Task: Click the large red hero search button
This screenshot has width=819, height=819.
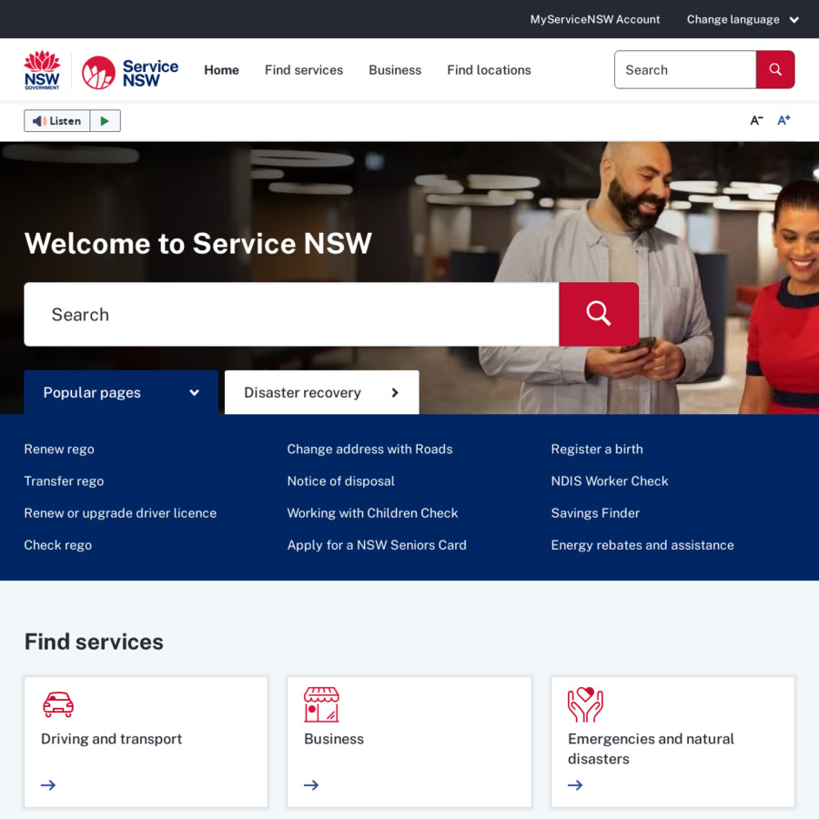Action: point(598,314)
